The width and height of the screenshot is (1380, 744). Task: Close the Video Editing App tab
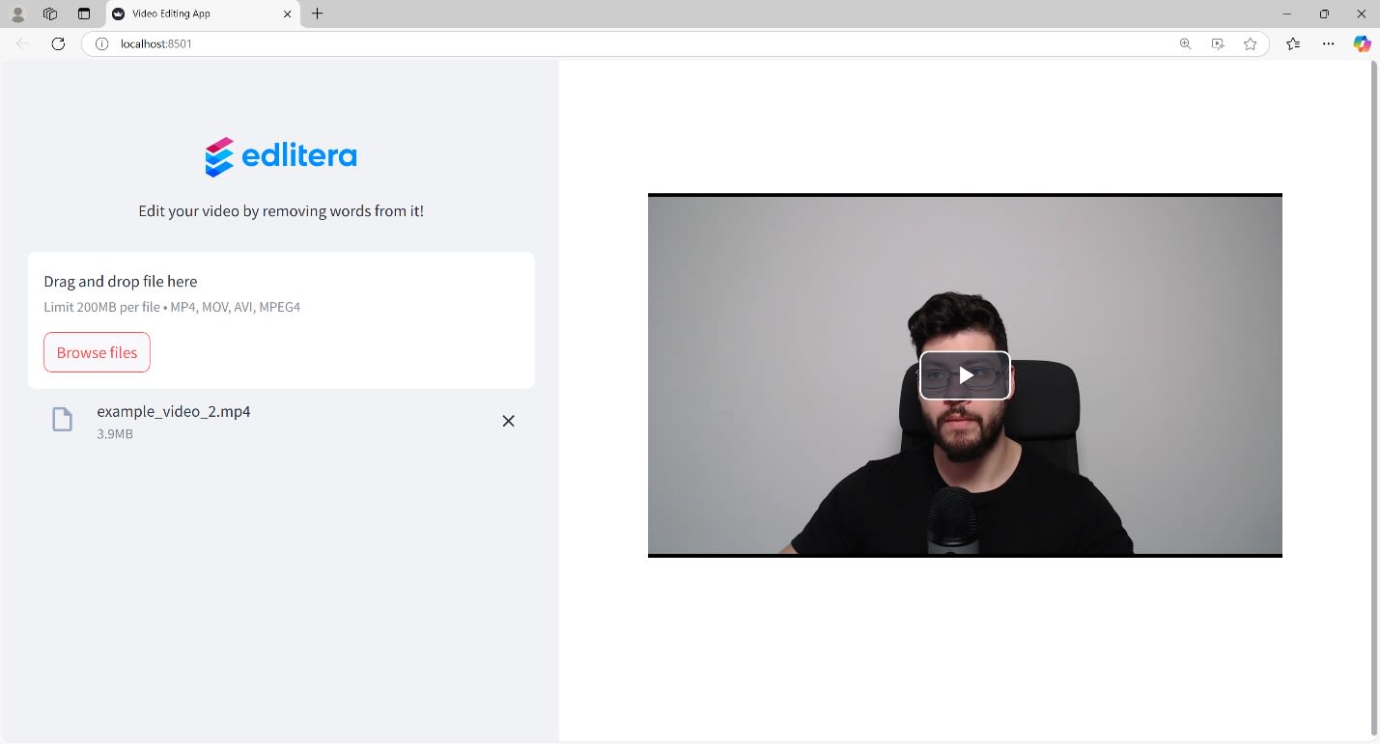287,14
